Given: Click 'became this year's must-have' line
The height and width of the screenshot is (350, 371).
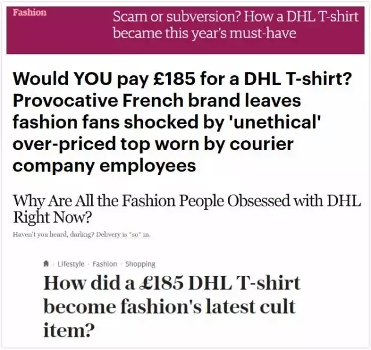Looking at the screenshot, I should point(205,33).
